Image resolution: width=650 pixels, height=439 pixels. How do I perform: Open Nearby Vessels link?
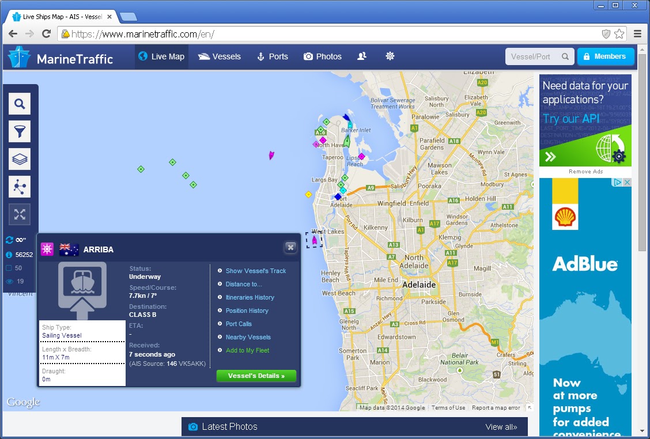tap(248, 337)
